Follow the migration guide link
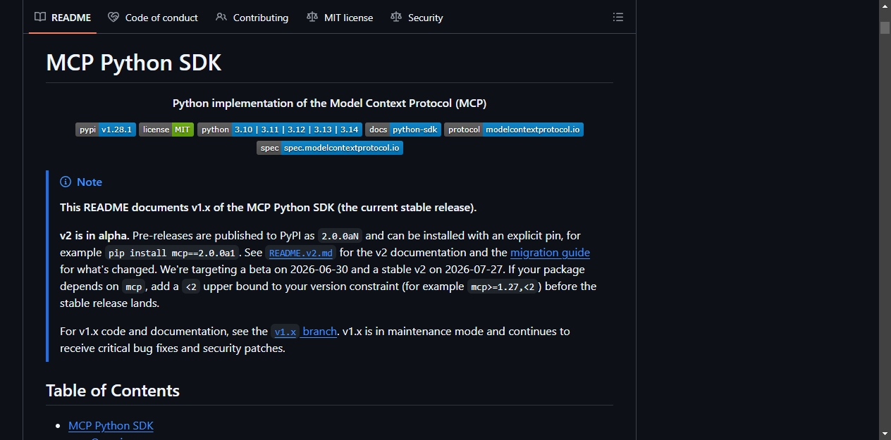891x440 pixels. [x=550, y=252]
